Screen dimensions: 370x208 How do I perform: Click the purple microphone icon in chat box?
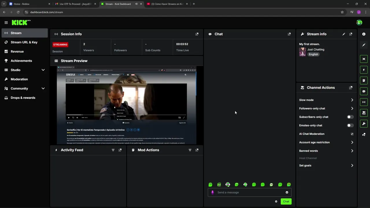212,192
